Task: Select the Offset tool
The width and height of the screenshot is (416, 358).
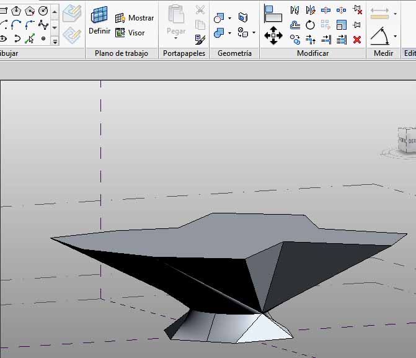Action: (294, 25)
